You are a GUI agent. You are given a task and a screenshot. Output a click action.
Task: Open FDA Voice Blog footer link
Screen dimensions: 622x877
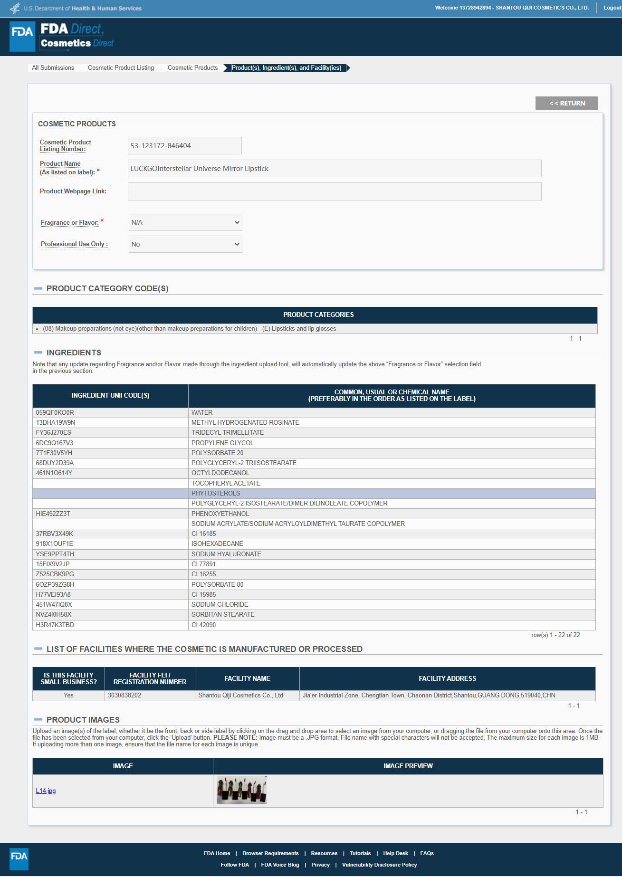click(280, 865)
